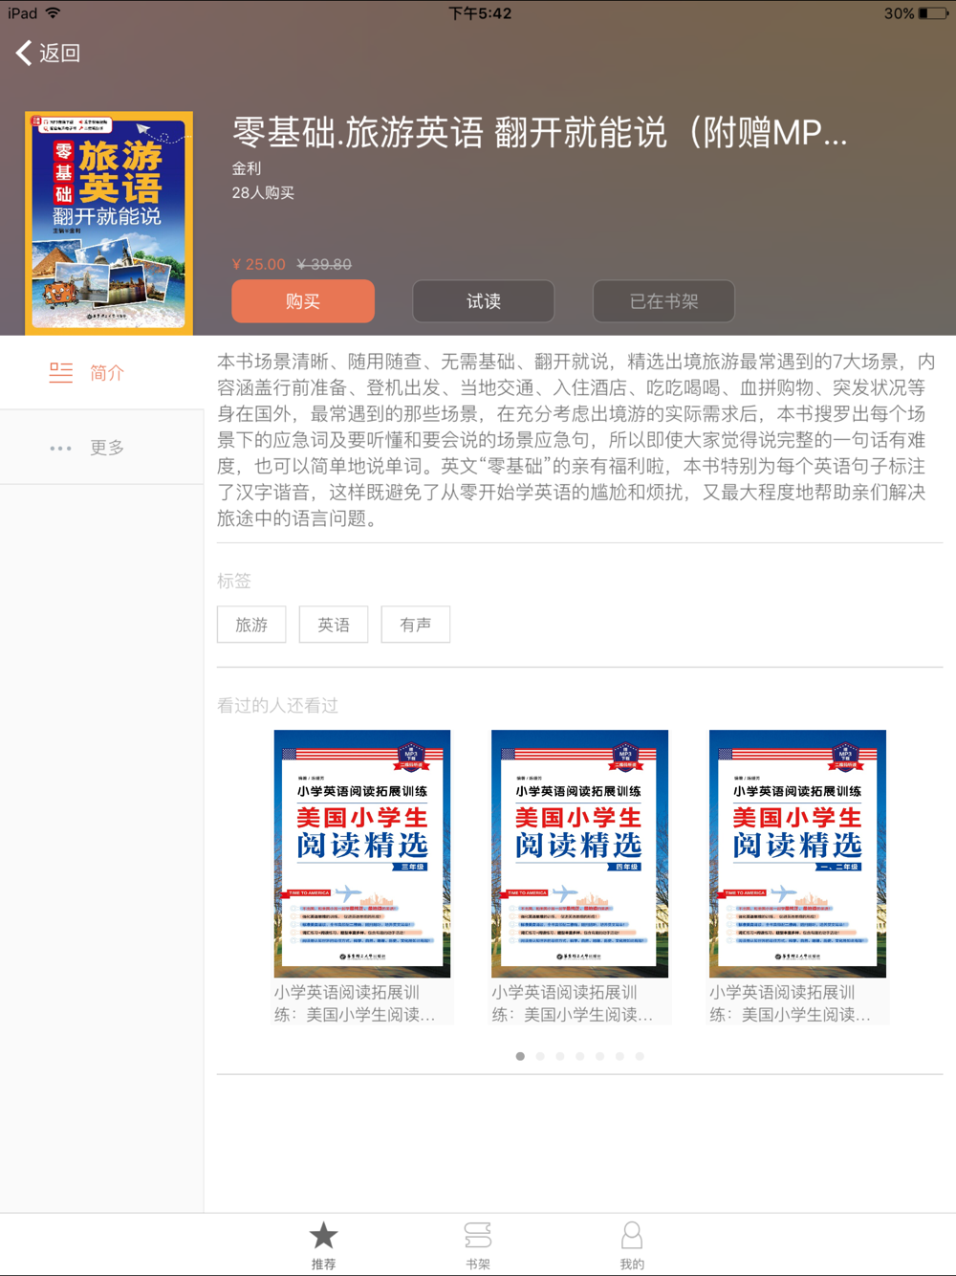Select the 有声 tag
This screenshot has height=1276, width=956.
[415, 625]
